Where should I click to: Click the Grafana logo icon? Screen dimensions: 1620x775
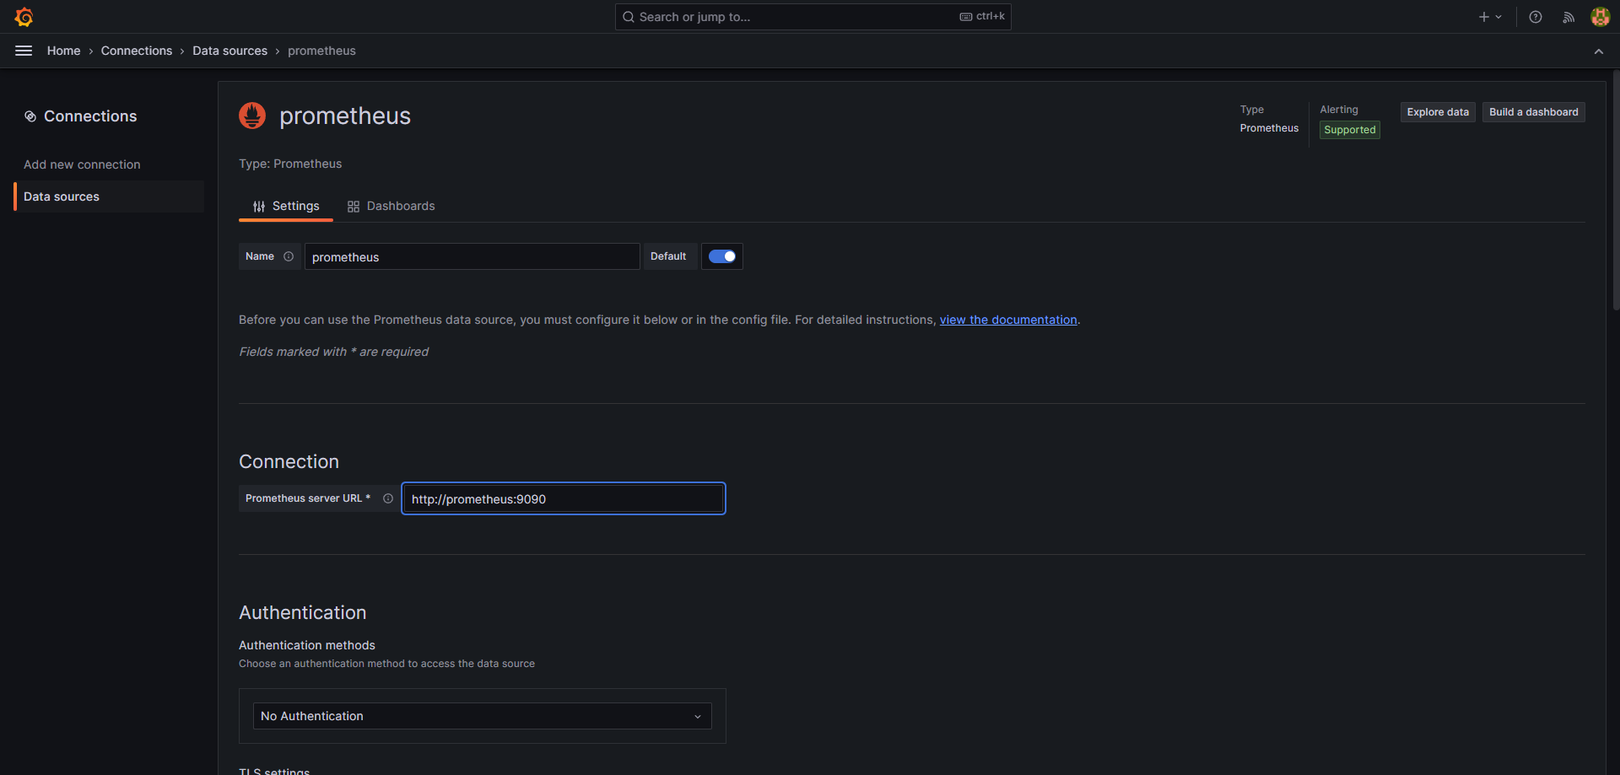click(24, 17)
